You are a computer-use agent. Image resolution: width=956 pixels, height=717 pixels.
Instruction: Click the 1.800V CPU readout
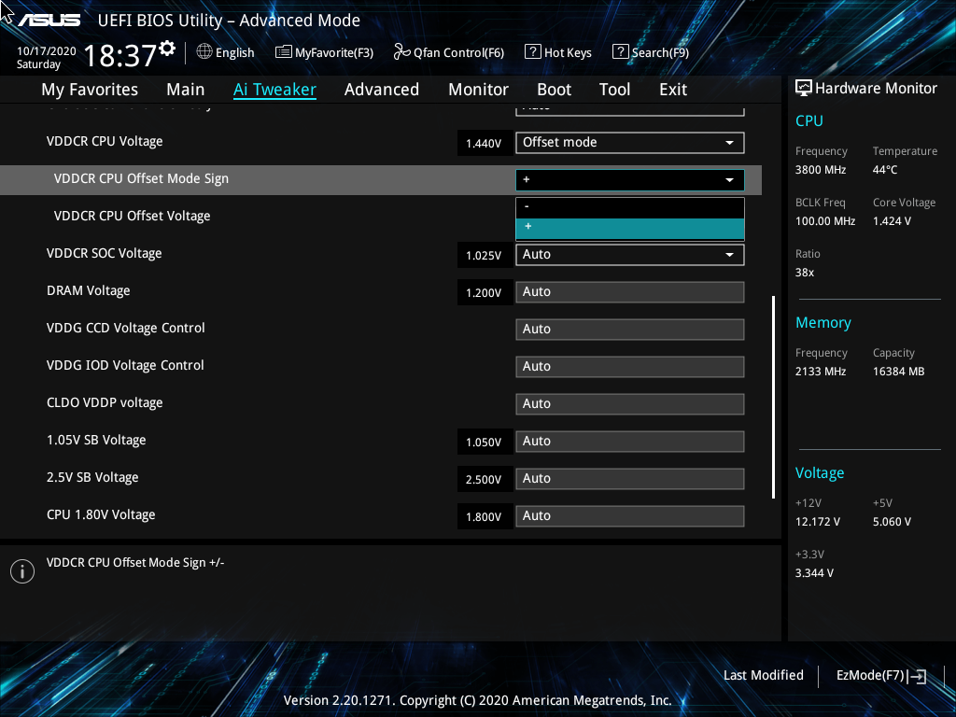click(484, 516)
